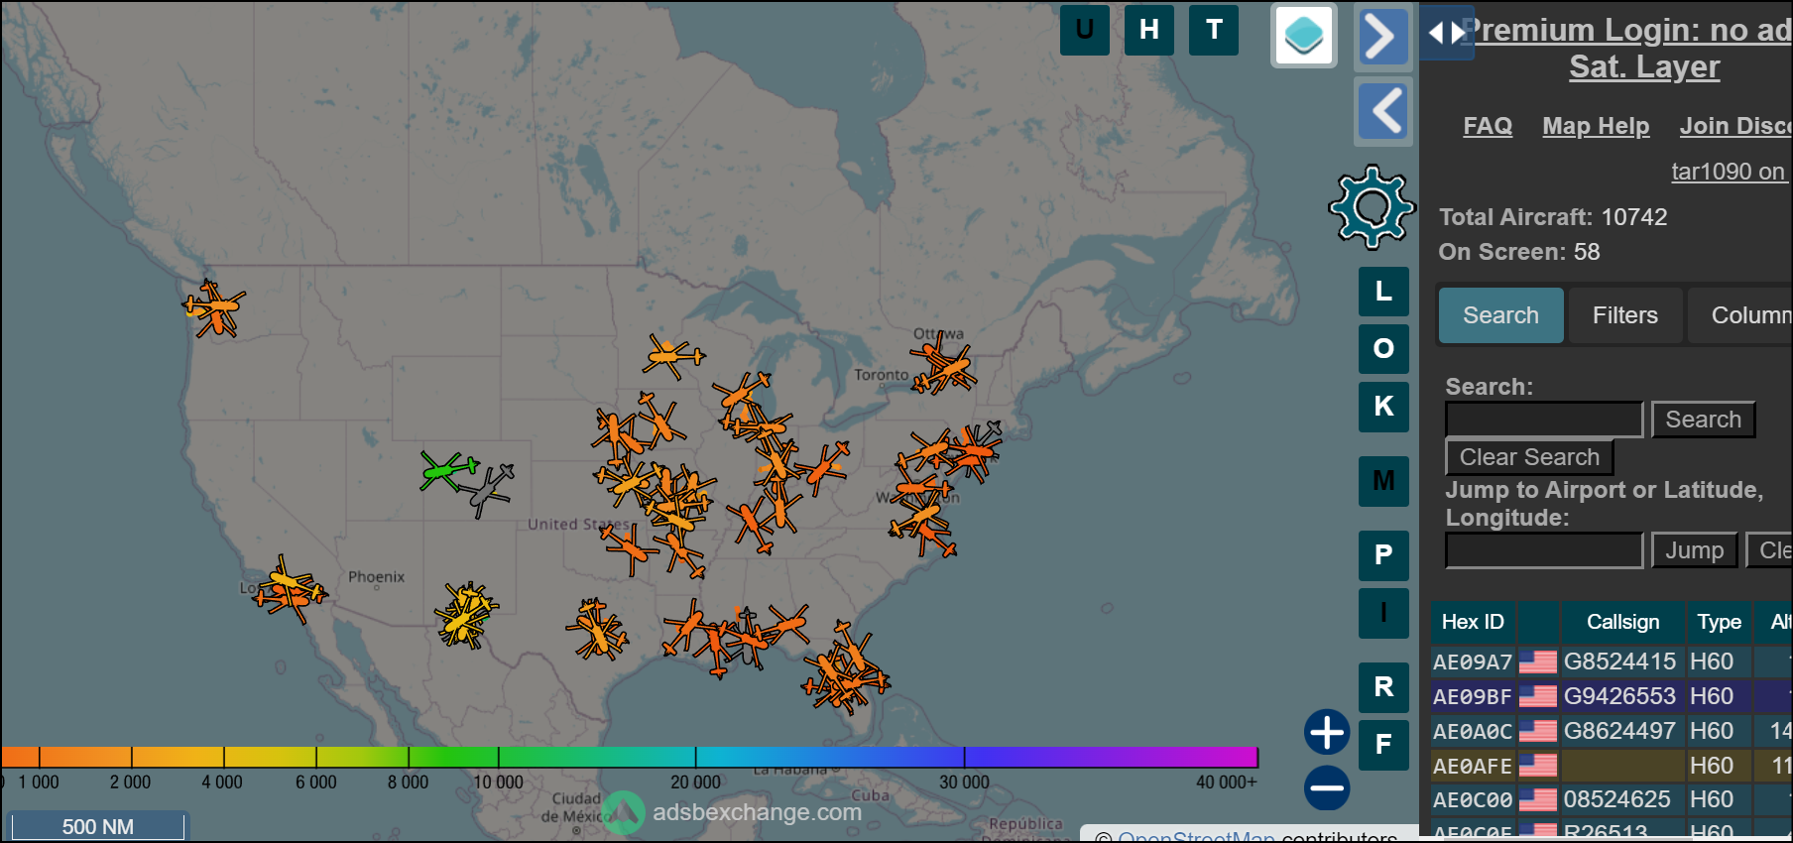This screenshot has width=1793, height=843.
Task: Click the 500 NM scale bar
Action: click(x=97, y=826)
